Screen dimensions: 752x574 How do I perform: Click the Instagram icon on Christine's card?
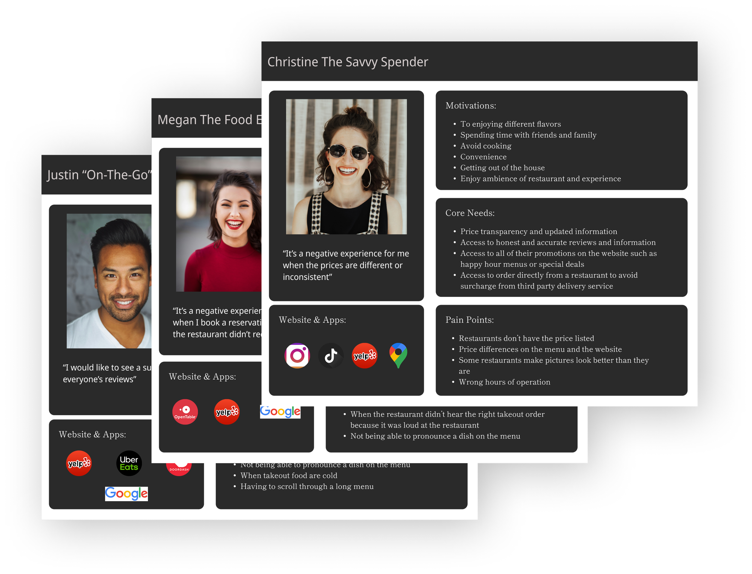click(297, 355)
